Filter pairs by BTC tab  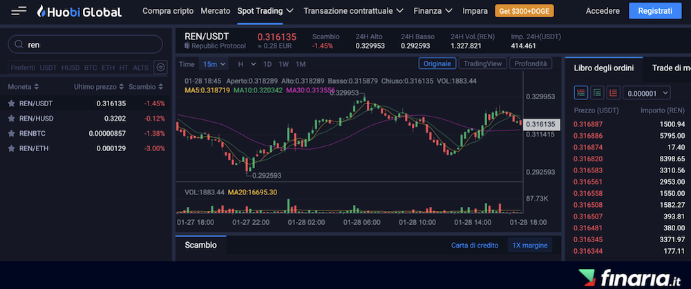(x=91, y=68)
